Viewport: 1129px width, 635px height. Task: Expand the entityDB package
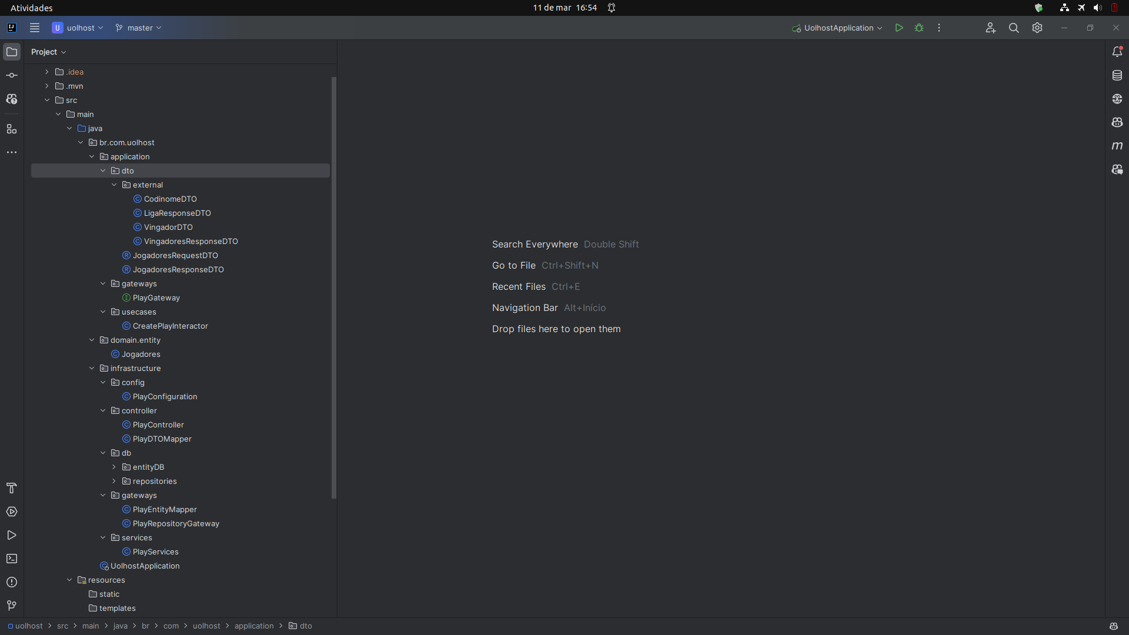[114, 467]
